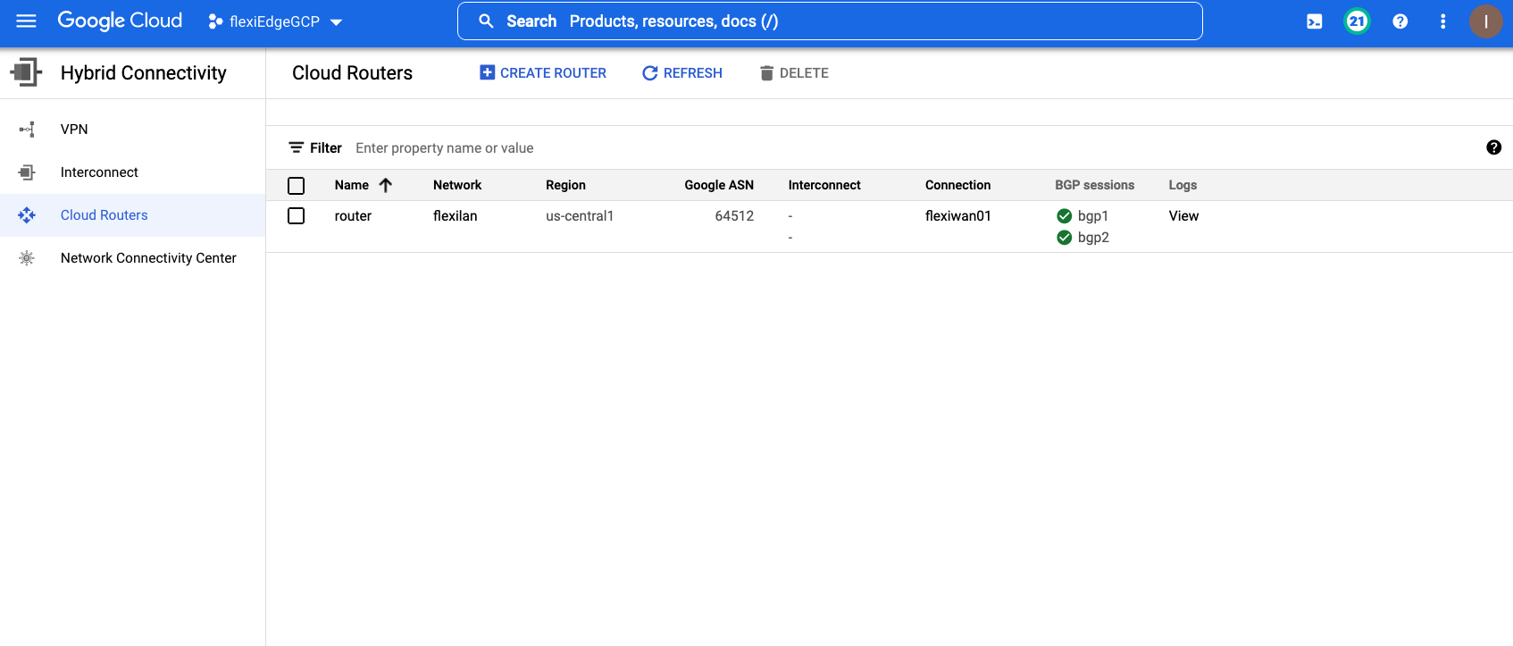The image size is (1513, 646).
Task: Select the search magnifier icon
Action: pyautogui.click(x=486, y=21)
